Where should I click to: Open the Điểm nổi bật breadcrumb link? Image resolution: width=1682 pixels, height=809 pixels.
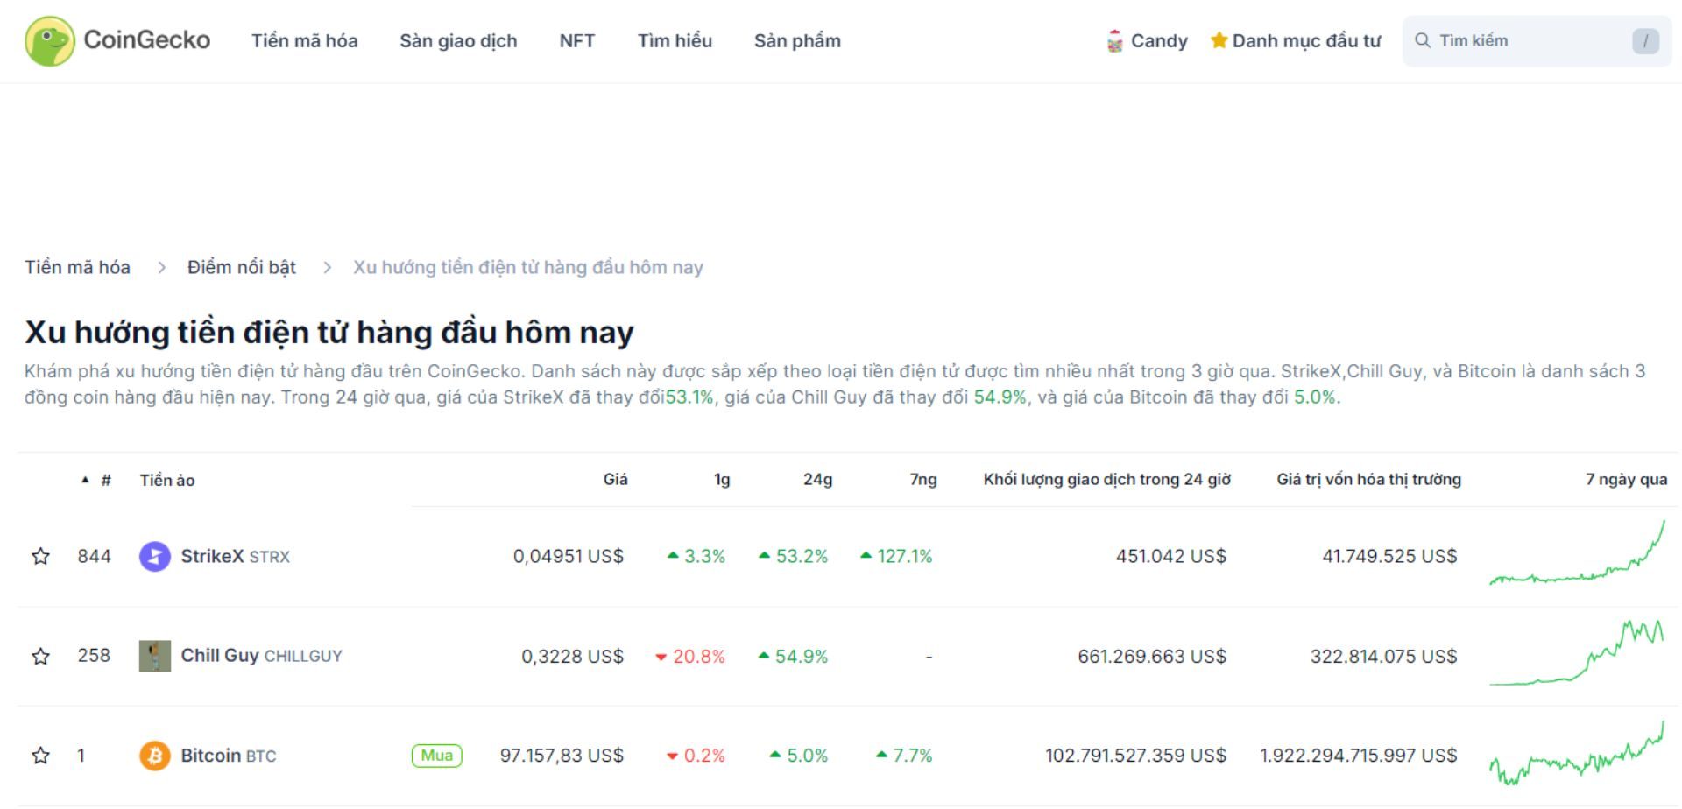[241, 267]
